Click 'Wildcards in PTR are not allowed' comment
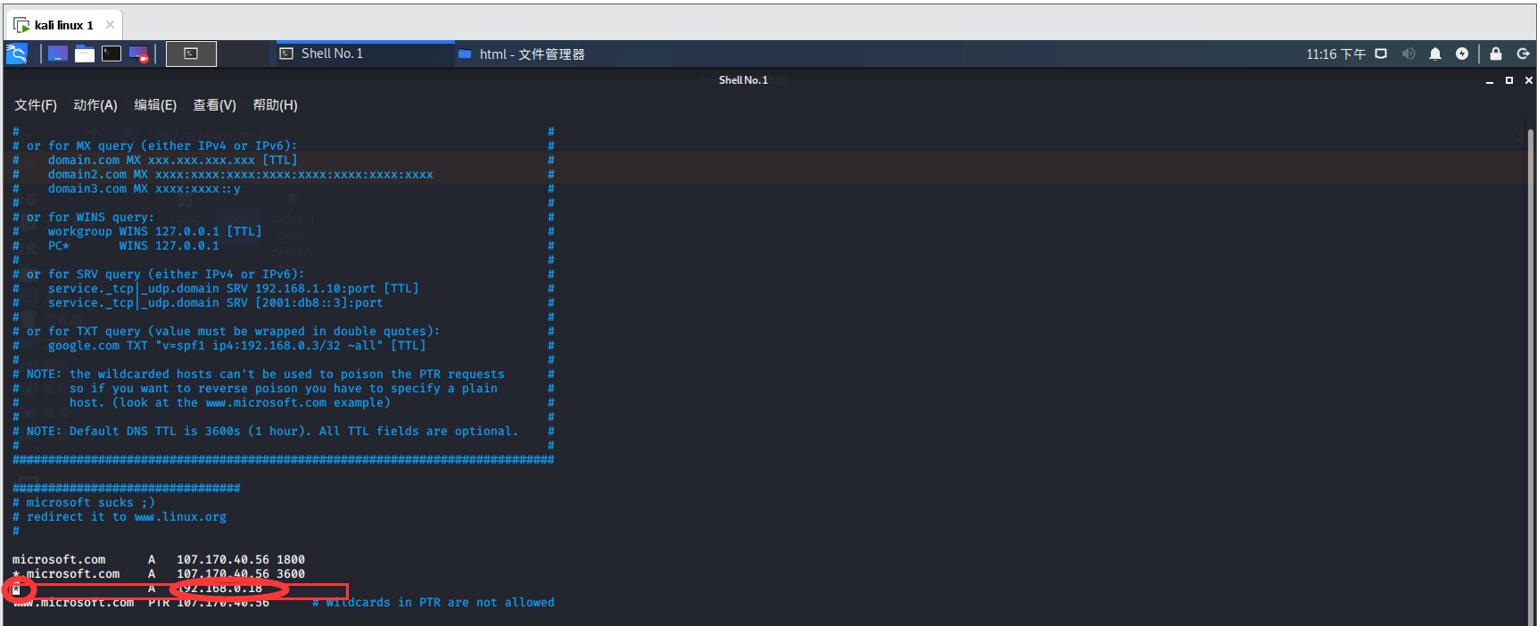 (434, 603)
